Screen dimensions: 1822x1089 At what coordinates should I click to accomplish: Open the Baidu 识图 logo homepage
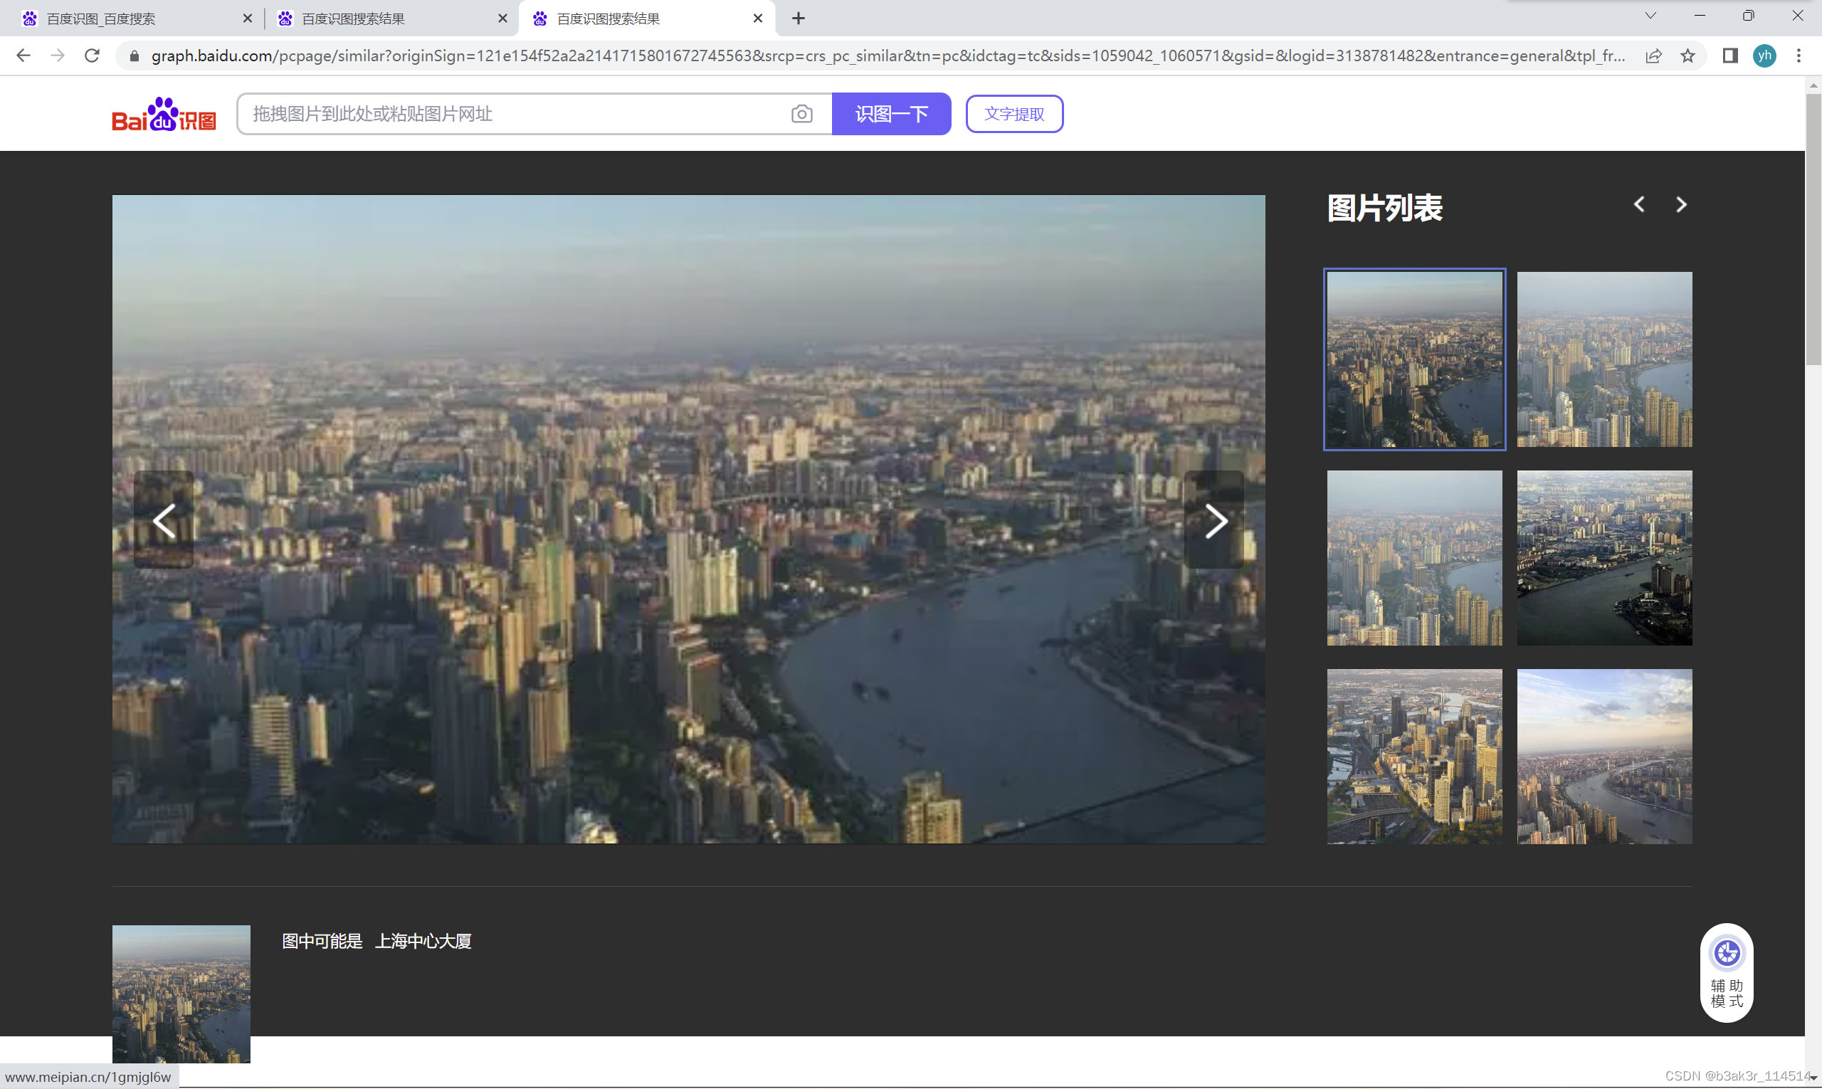pyautogui.click(x=164, y=115)
